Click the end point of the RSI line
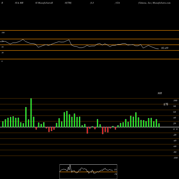 159,49
